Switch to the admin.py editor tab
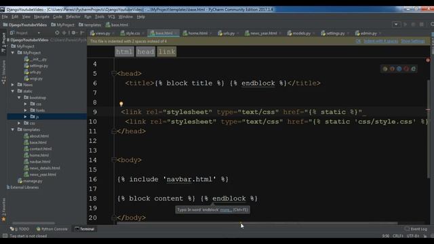The image size is (434, 244). coord(368,33)
